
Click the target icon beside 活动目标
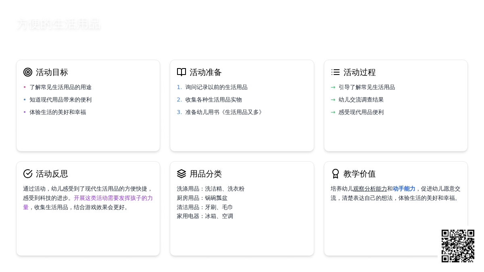(28, 72)
